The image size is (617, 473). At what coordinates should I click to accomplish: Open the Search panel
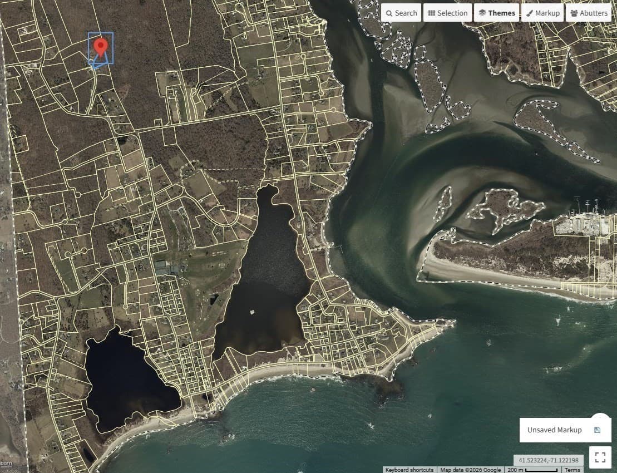click(x=401, y=13)
